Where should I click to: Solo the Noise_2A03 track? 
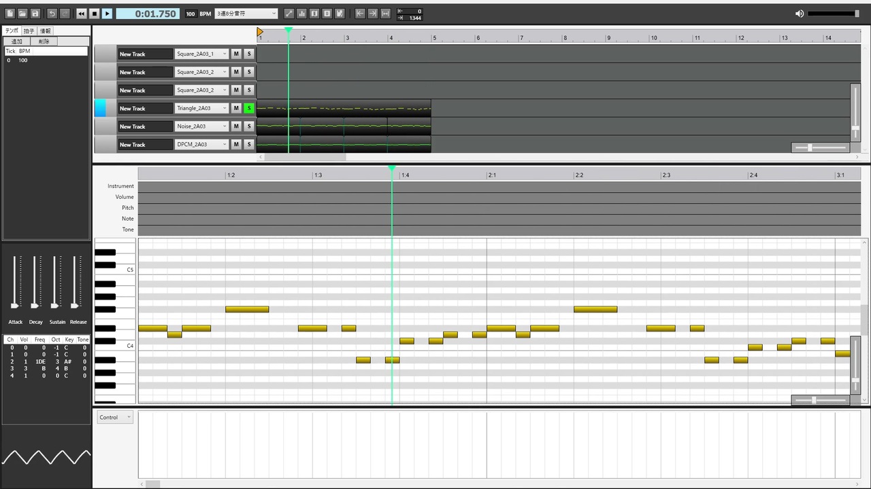coord(249,126)
